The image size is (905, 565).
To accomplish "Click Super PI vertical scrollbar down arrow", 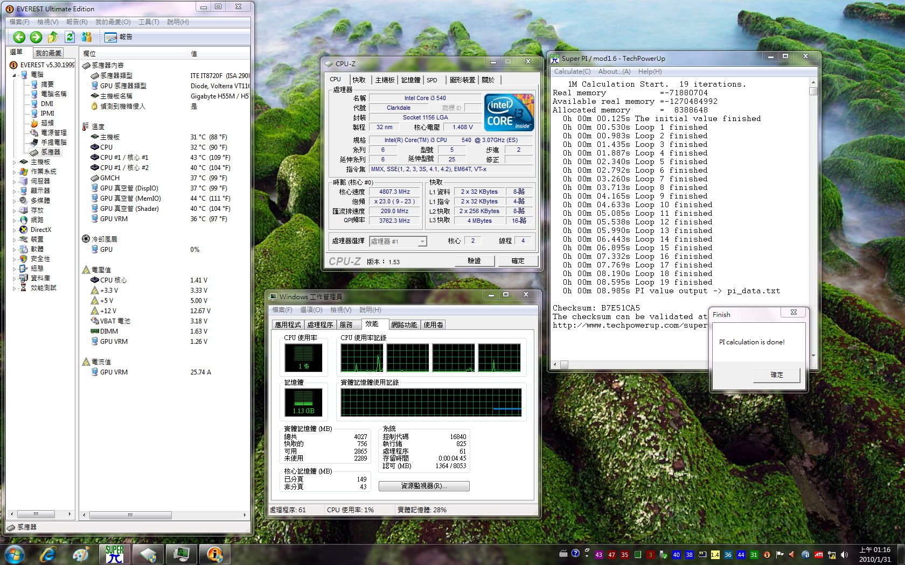I will pyautogui.click(x=813, y=355).
